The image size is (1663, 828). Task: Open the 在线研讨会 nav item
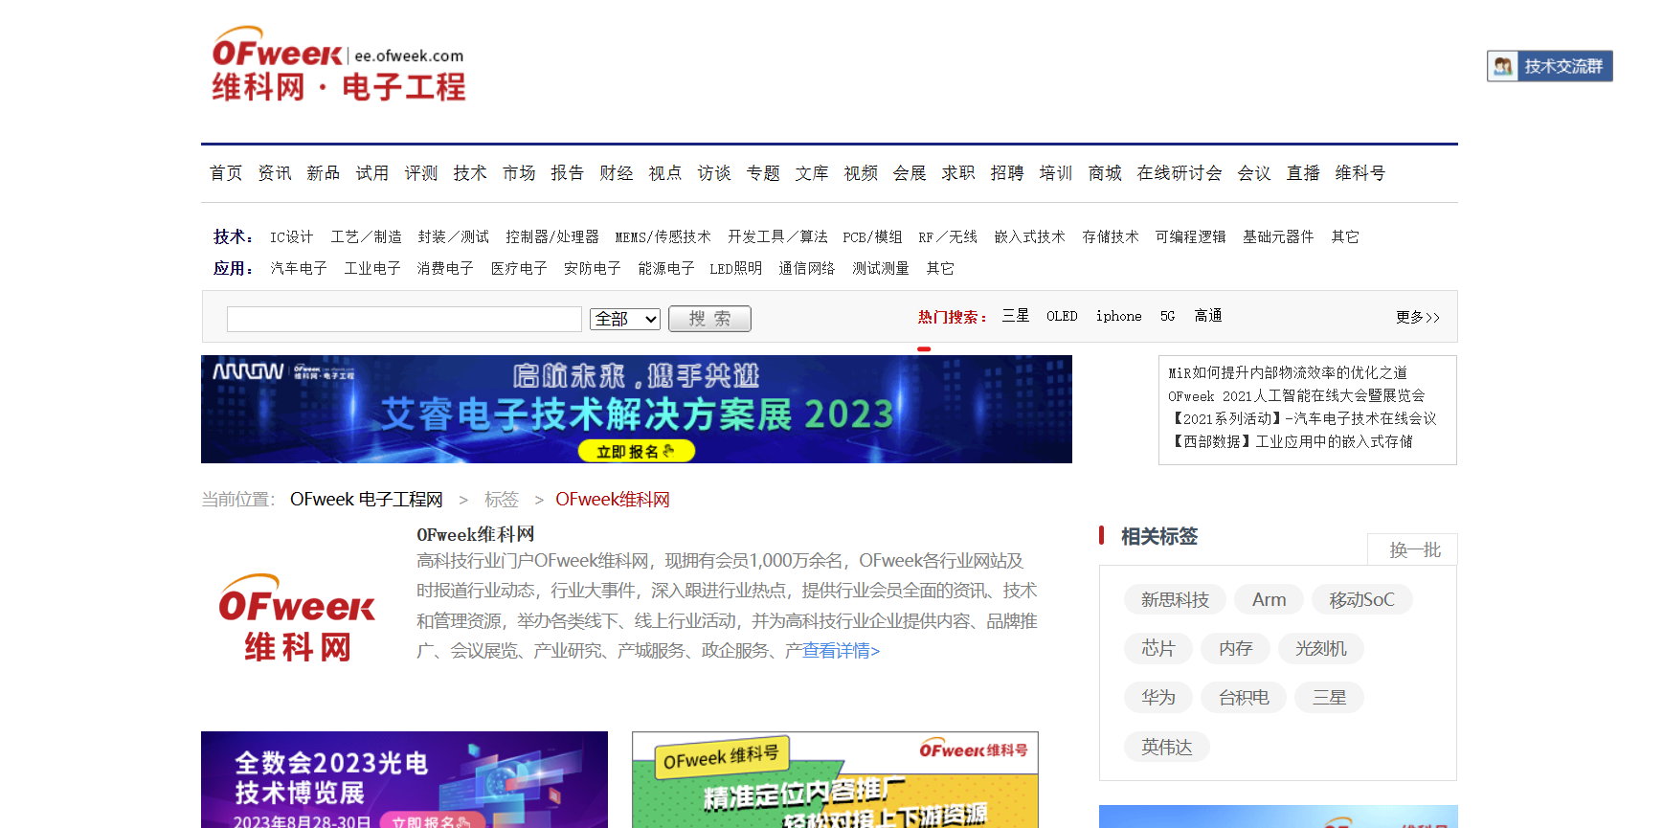click(x=1180, y=173)
